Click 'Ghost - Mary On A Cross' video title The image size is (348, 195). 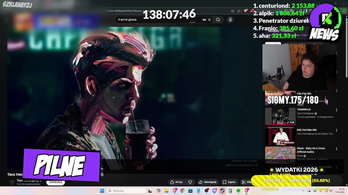[311, 150]
